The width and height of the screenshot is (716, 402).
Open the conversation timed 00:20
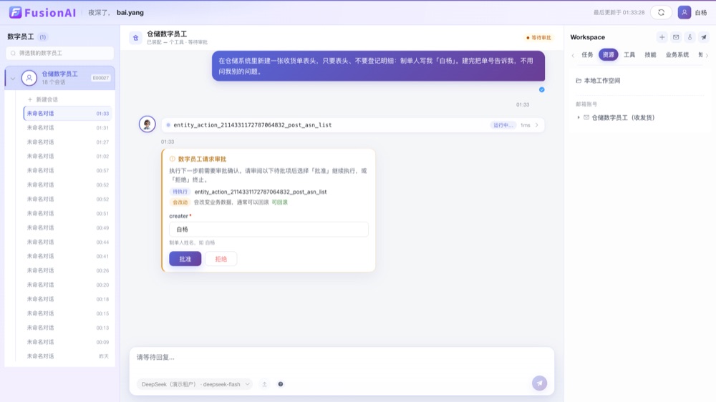coord(67,284)
